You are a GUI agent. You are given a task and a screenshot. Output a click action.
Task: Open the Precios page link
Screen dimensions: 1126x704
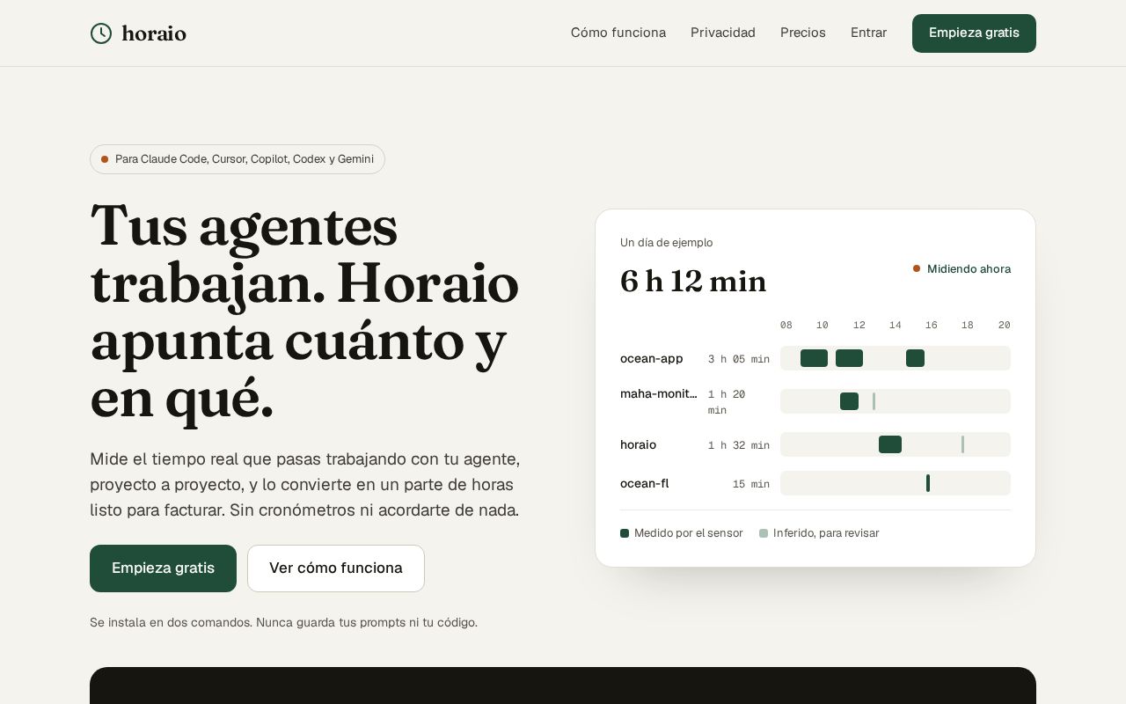pos(803,33)
